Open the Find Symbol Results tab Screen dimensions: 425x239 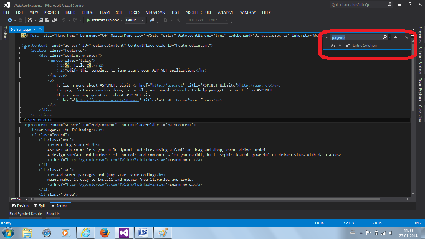26,214
